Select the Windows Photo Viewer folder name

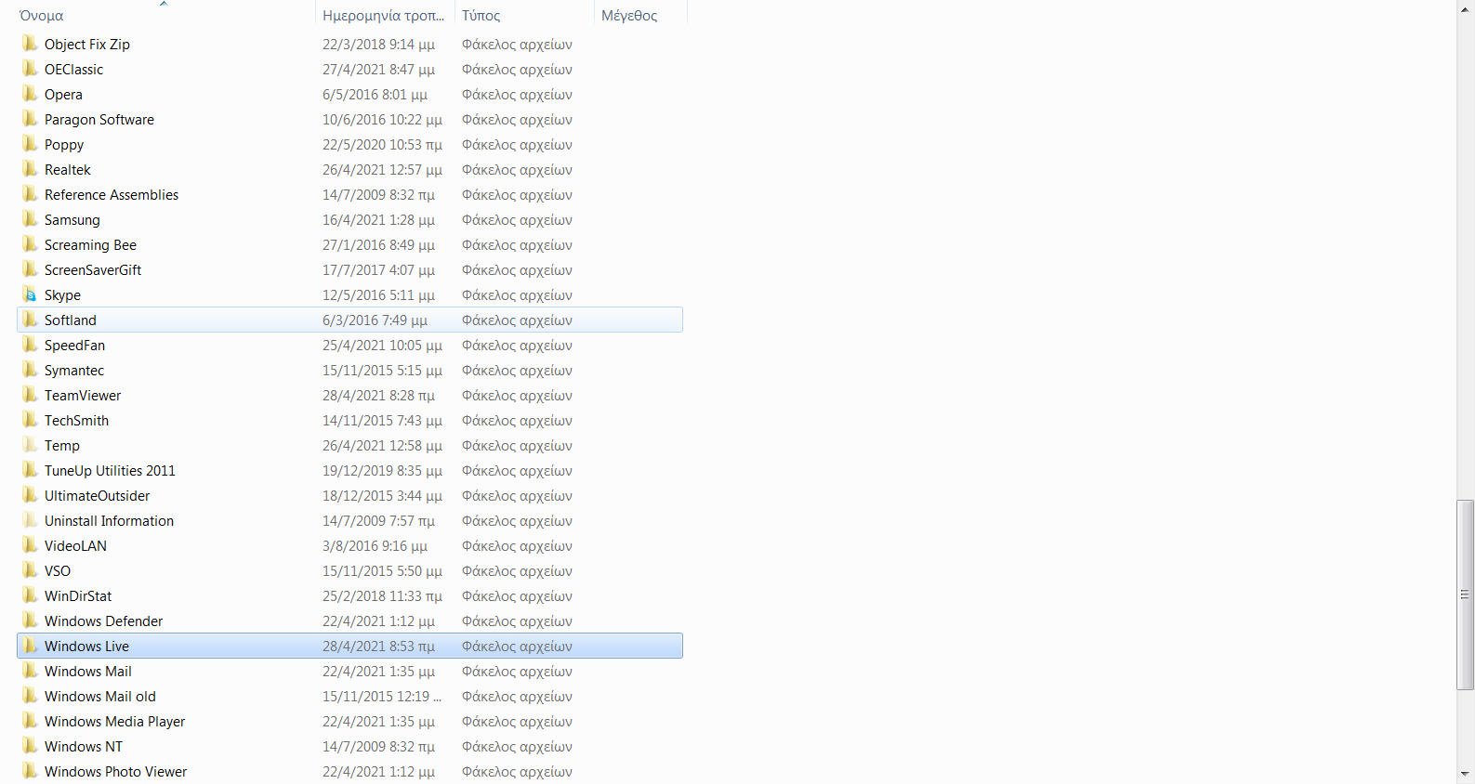click(115, 771)
